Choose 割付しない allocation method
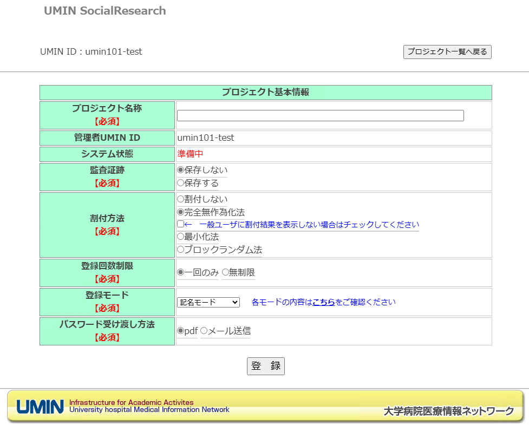The image size is (529, 425). [181, 199]
